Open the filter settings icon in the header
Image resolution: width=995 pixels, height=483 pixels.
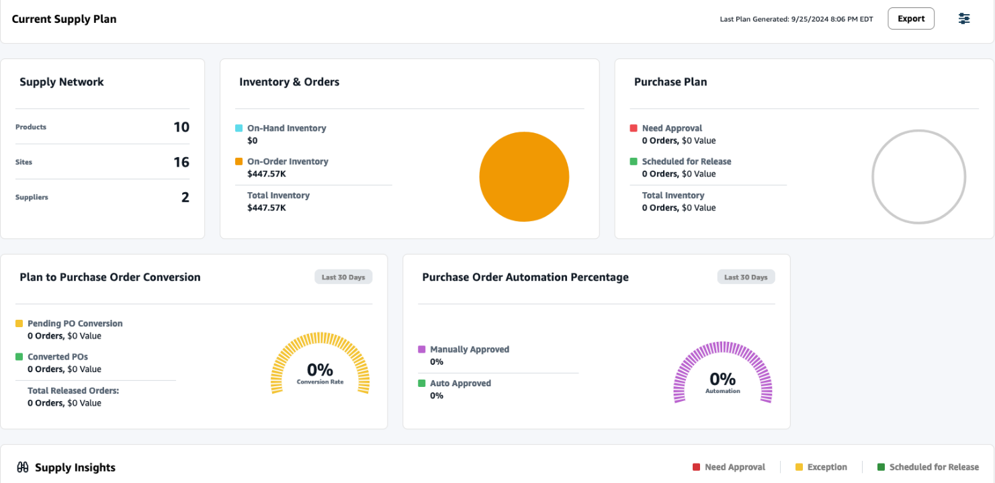pos(964,18)
